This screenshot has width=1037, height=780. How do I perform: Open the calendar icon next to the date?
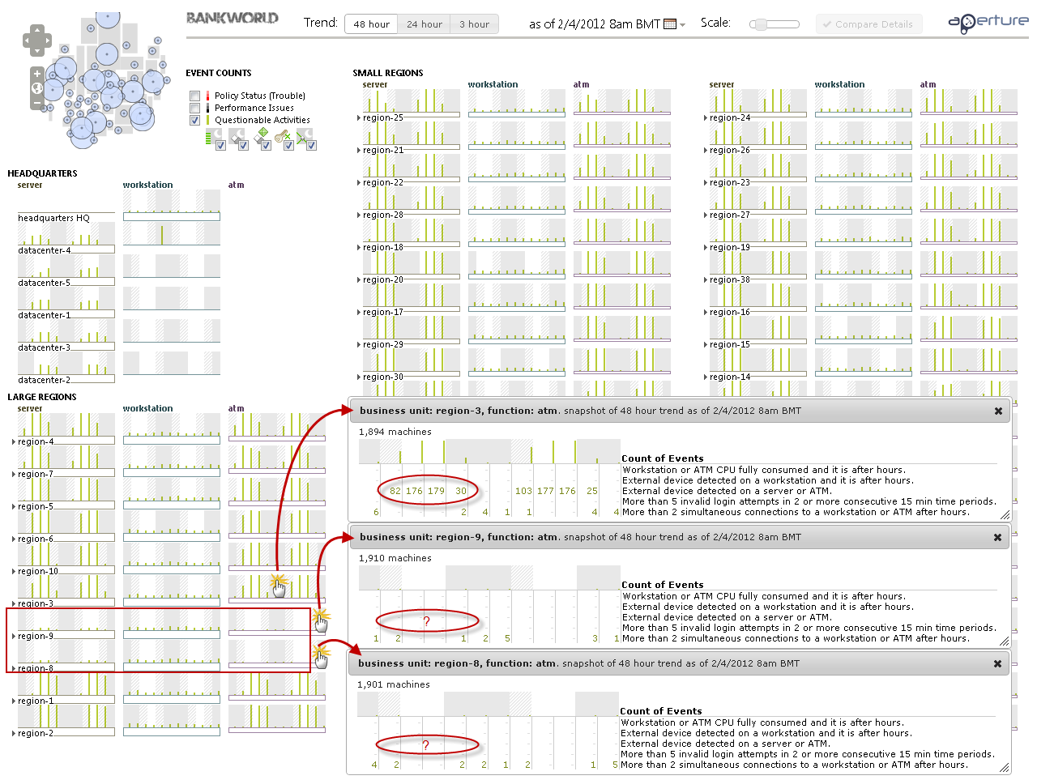pyautogui.click(x=669, y=24)
